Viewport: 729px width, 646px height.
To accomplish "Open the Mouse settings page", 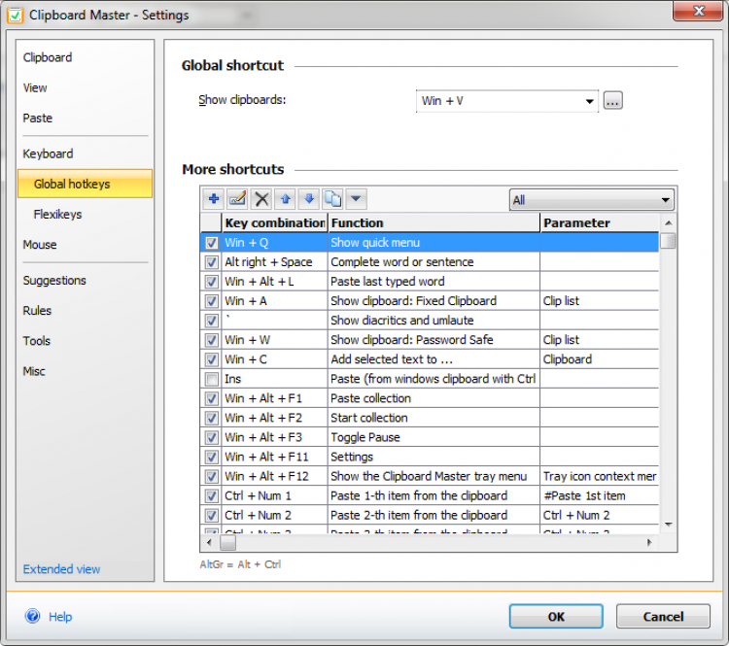I will tap(40, 245).
